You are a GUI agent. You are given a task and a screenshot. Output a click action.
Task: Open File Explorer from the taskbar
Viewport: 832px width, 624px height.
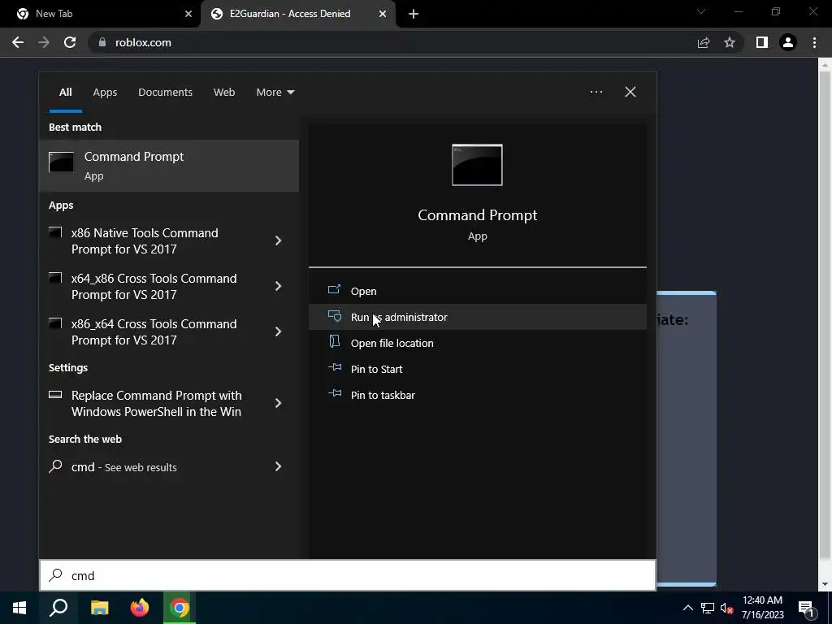click(99, 608)
